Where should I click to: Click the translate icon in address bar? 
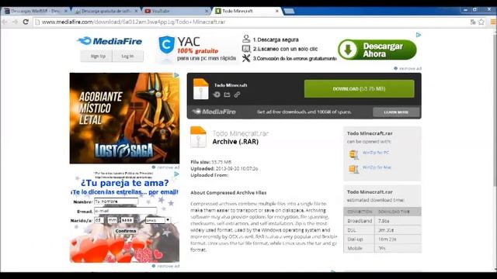[x=473, y=22]
